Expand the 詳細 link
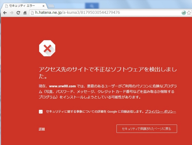The height and width of the screenshot is (145, 192). (x=42, y=129)
